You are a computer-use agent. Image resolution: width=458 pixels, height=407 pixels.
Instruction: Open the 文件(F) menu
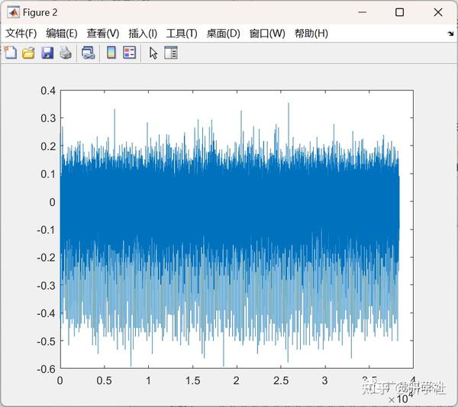[21, 34]
